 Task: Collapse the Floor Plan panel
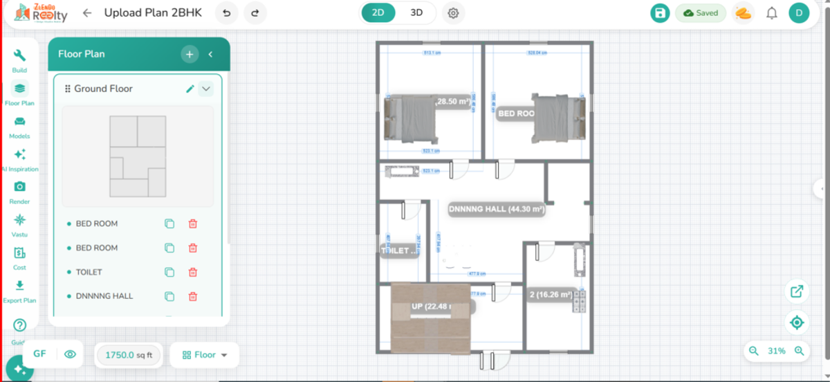(x=210, y=54)
